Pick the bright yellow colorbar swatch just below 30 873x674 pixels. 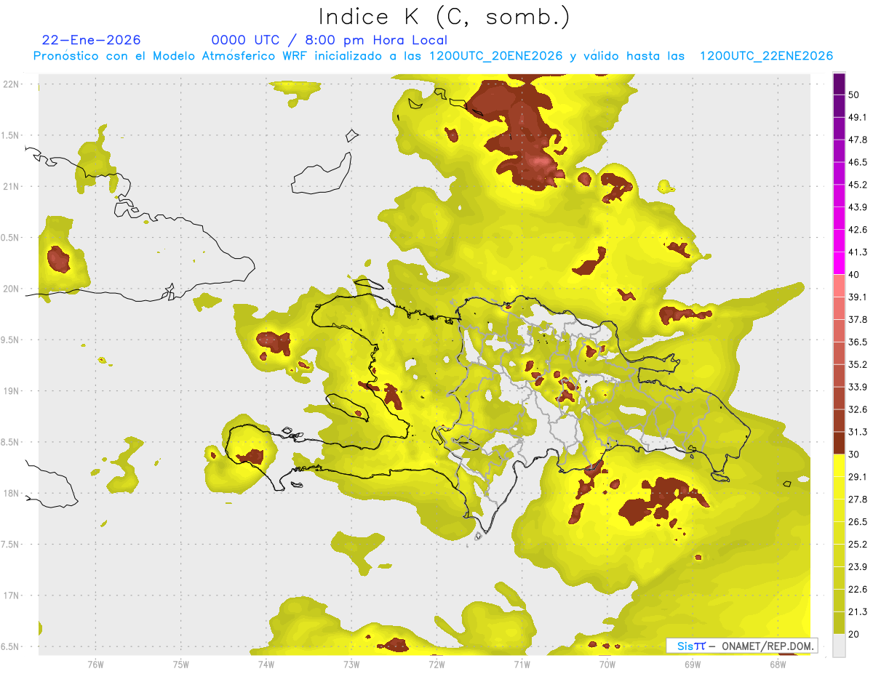tap(839, 465)
